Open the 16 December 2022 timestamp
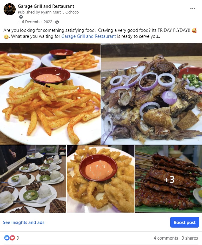 point(36,22)
